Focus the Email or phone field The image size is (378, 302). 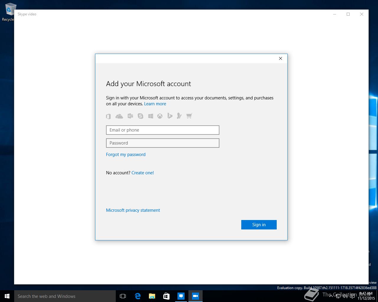(x=163, y=130)
